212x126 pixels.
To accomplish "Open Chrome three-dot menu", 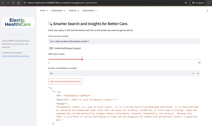I will [209, 3].
